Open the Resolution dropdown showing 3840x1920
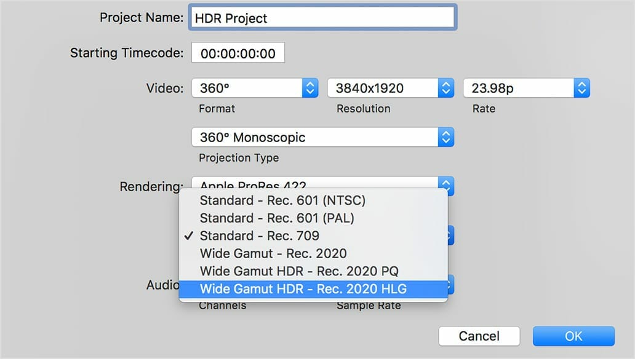This screenshot has width=635, height=359. point(390,88)
